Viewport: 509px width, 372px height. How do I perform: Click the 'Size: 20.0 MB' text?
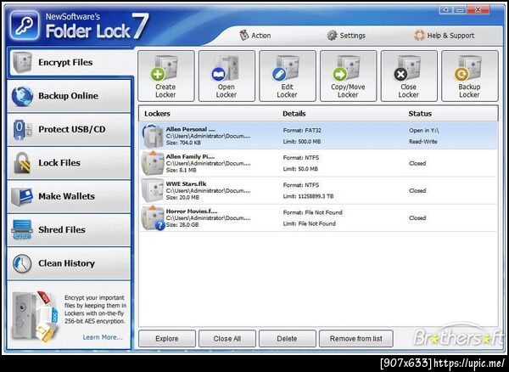(182, 197)
